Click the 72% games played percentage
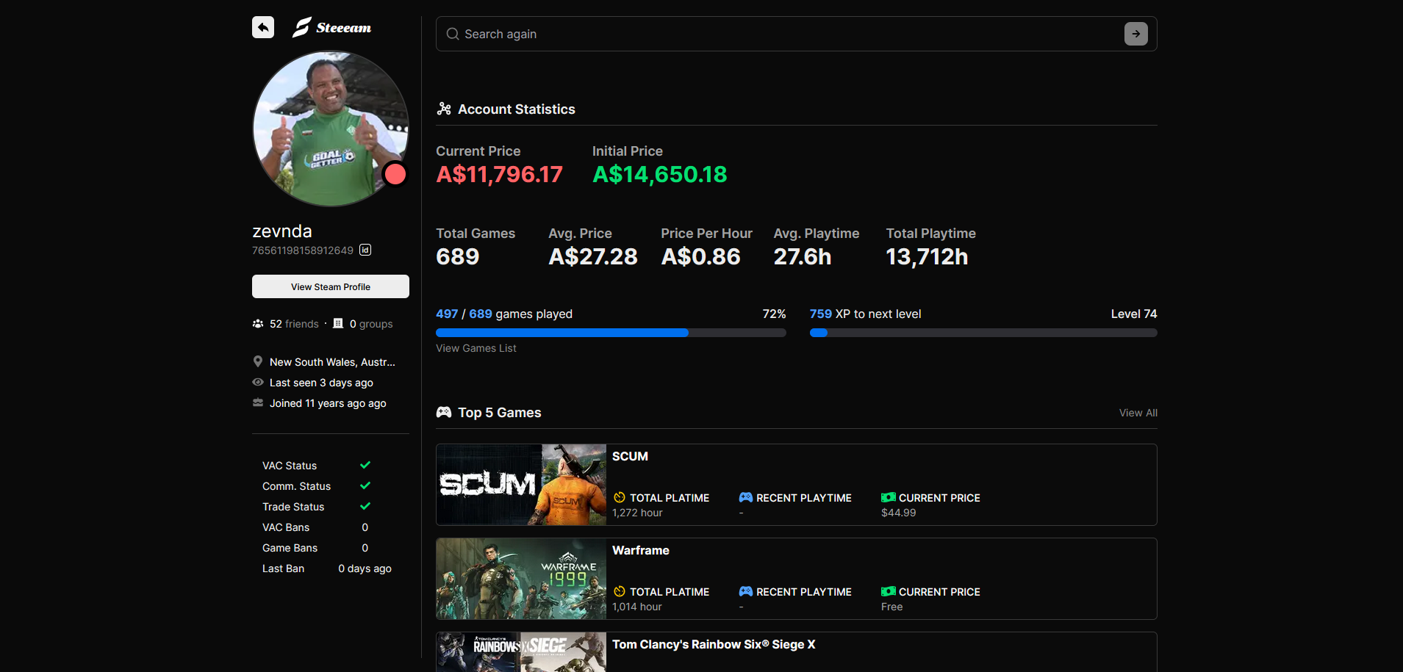This screenshot has height=672, width=1403. [774, 314]
